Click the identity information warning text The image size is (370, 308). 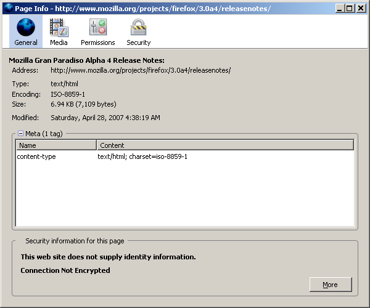109,257
